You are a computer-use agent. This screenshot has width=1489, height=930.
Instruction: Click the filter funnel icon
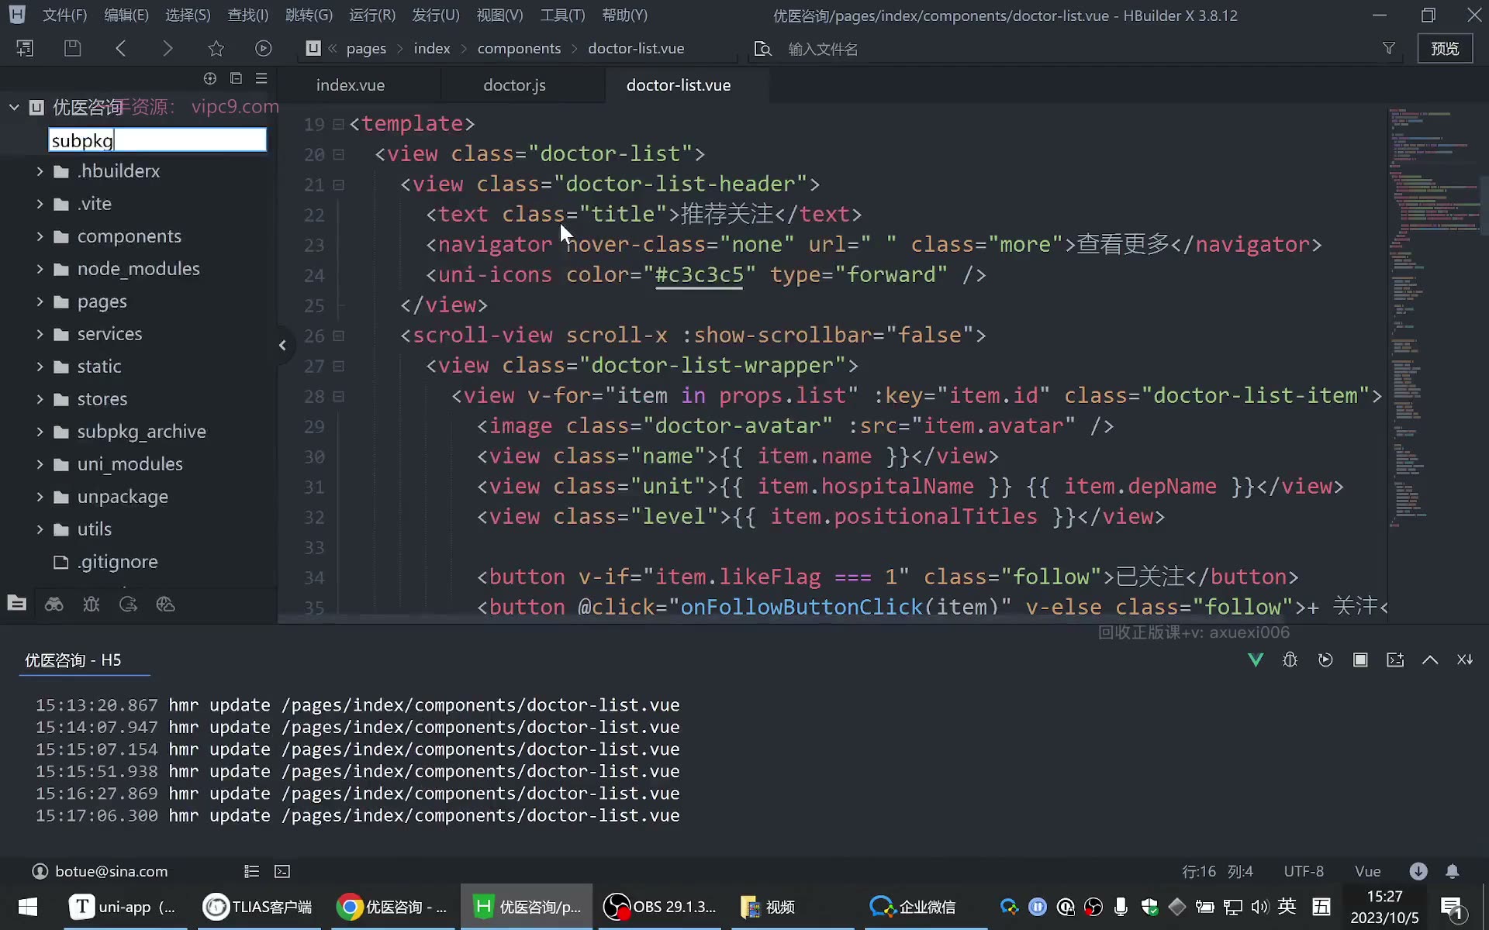coord(1389,48)
